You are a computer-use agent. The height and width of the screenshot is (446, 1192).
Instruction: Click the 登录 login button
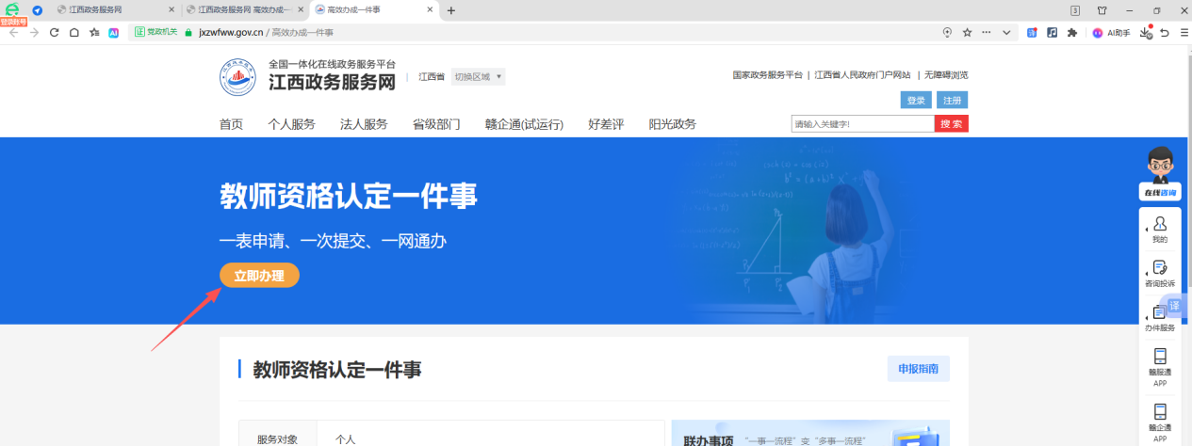coord(915,101)
